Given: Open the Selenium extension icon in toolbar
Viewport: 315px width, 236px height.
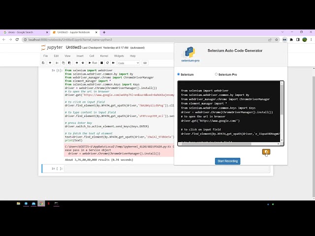Looking at the screenshot, I should [284, 40].
